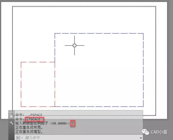Image resolution: width=173 pixels, height=140 pixels.
Task: Click the command window drag grip
Action: coord(11,112)
